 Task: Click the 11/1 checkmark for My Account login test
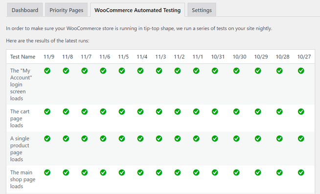[196, 71]
